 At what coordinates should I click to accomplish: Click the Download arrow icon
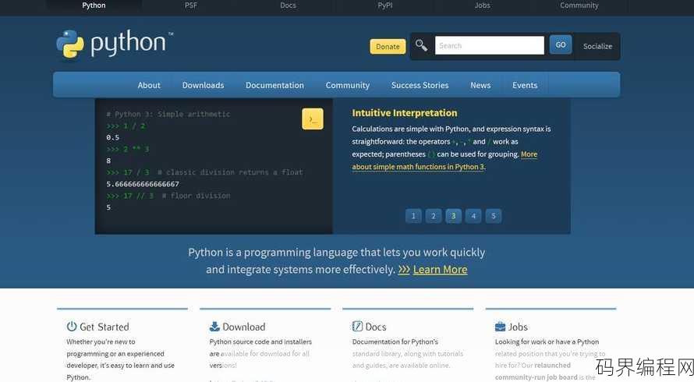214,327
